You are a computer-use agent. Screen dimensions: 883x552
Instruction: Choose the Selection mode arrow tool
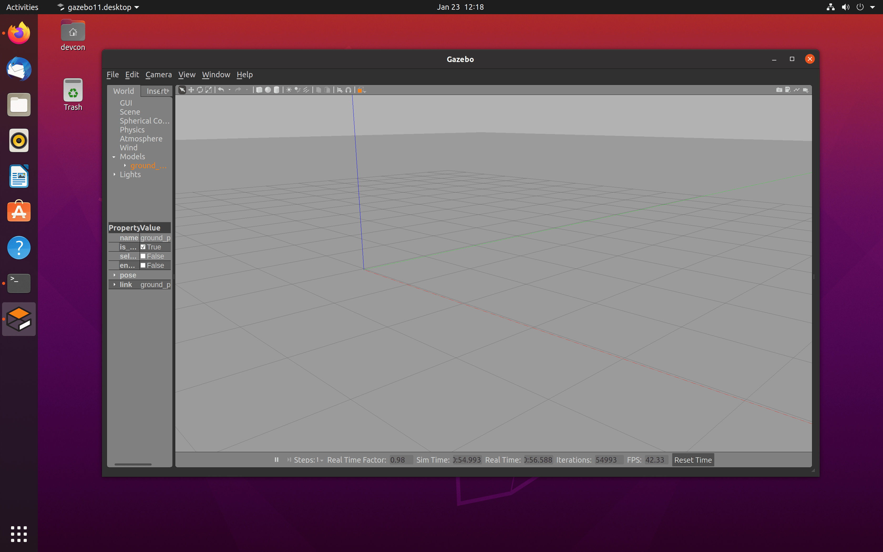pos(182,90)
